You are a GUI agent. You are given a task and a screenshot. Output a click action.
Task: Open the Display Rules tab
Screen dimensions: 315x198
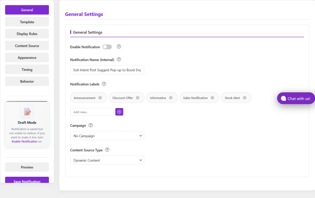coord(27,34)
